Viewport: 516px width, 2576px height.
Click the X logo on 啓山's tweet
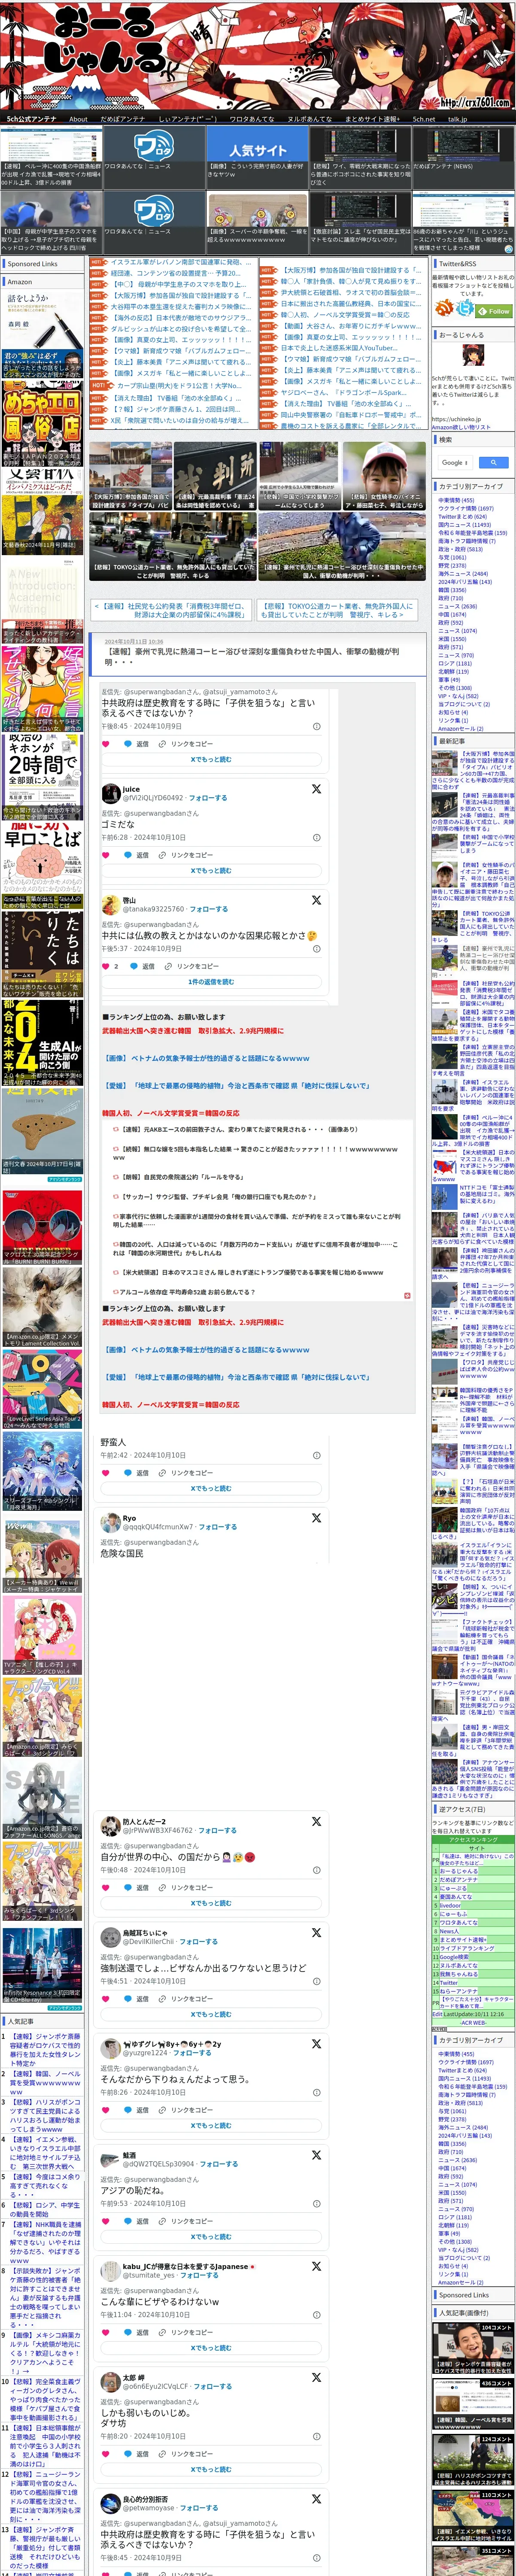tap(316, 899)
